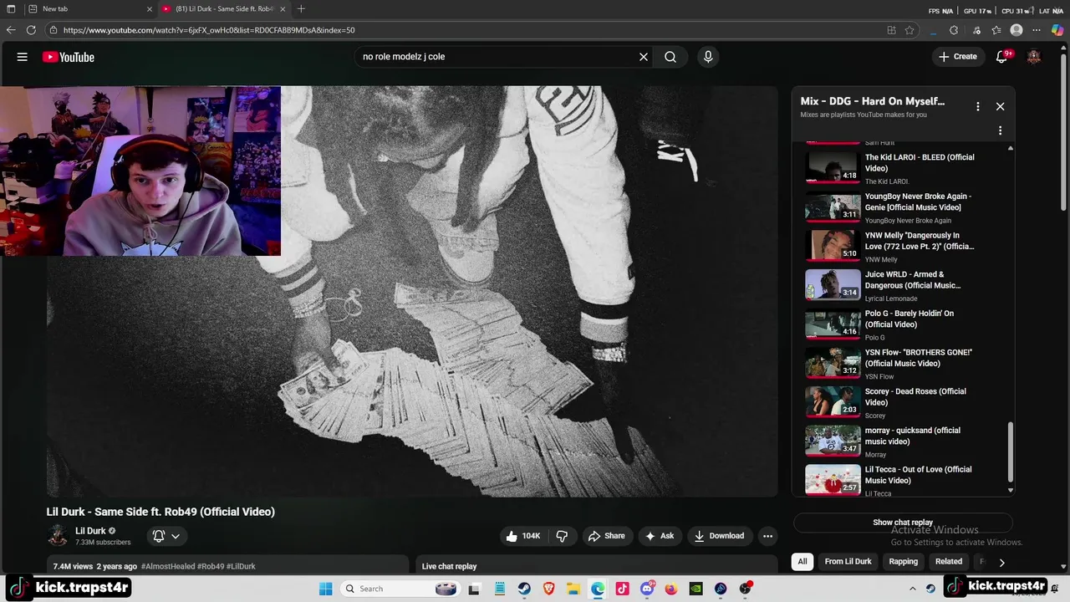Open the YouTube guide hamburger menu
Screen dimensions: 1070x602
coord(23,57)
